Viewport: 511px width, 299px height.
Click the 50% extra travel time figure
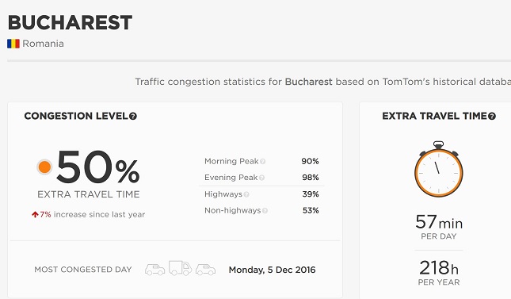98,167
